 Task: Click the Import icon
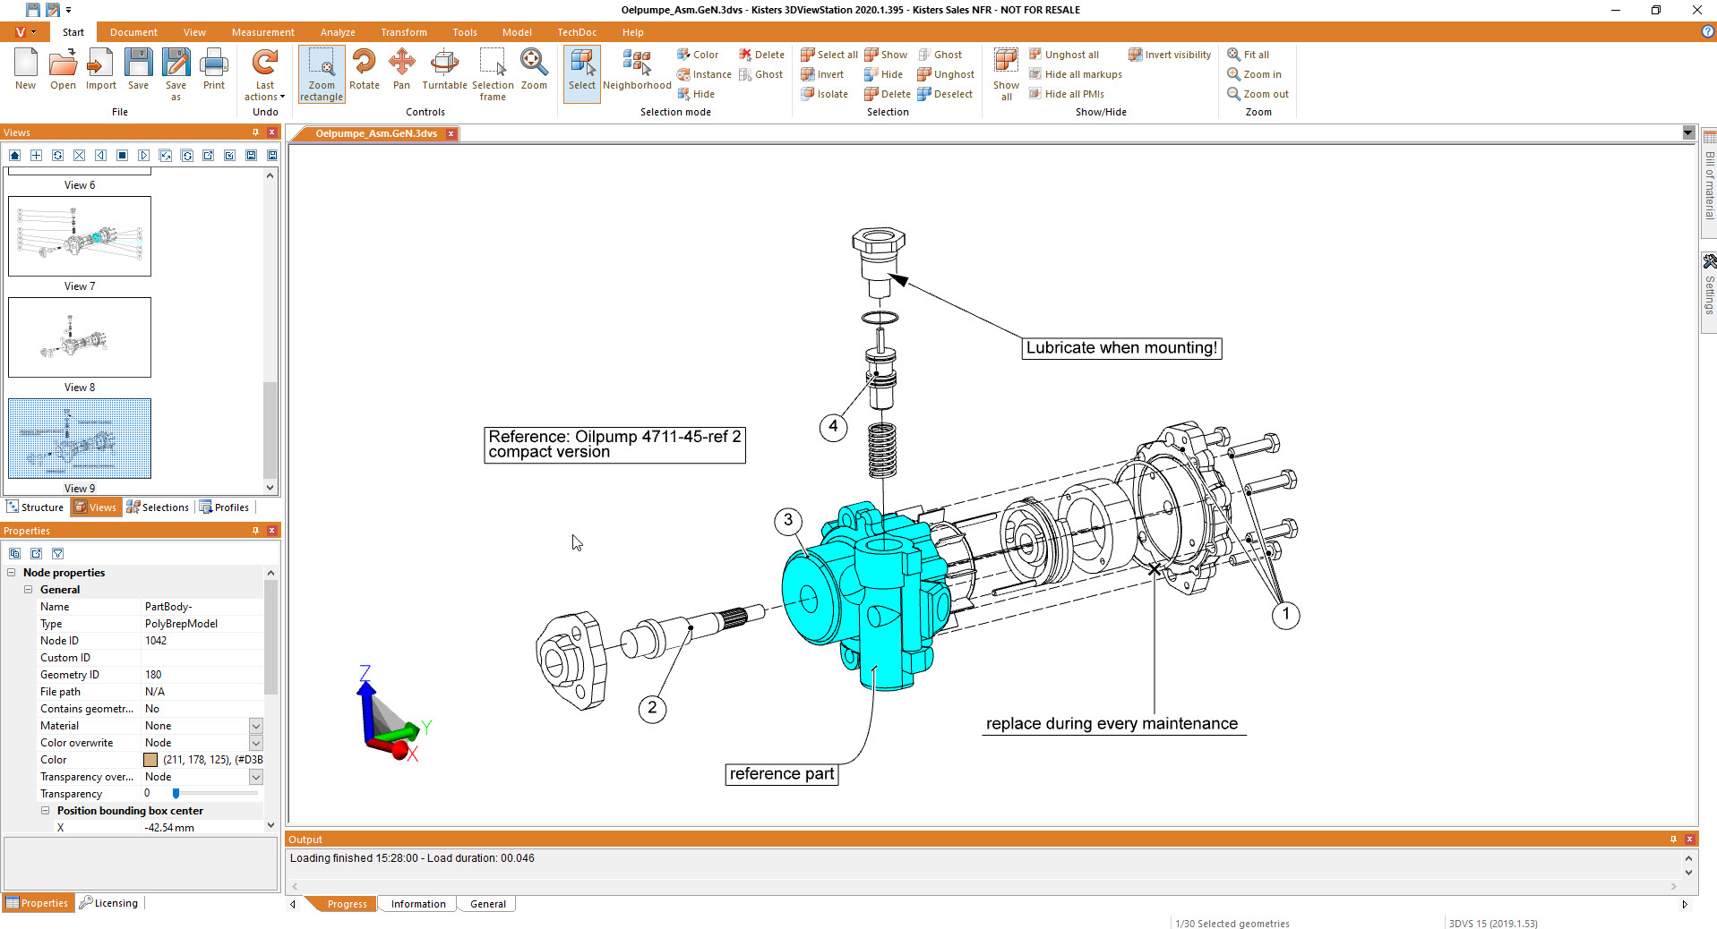click(101, 69)
